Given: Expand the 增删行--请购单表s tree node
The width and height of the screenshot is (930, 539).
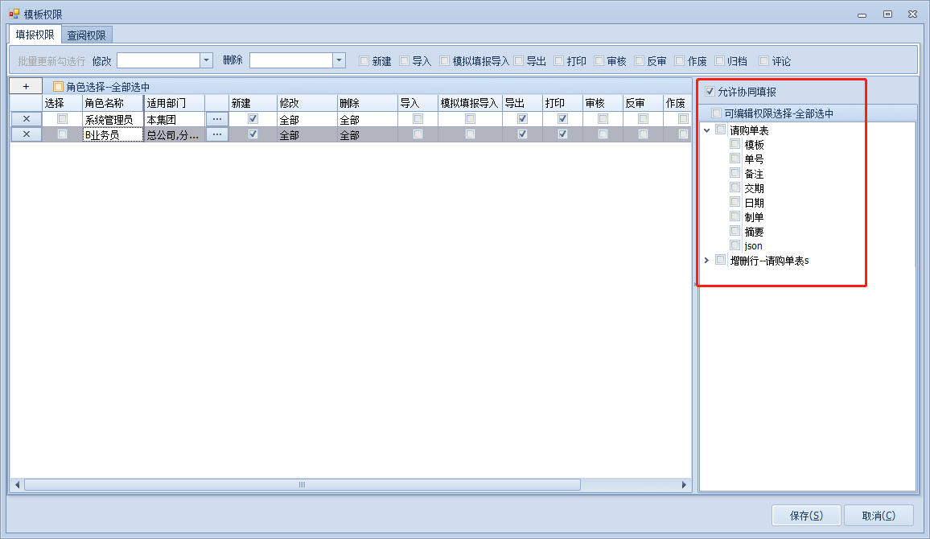Looking at the screenshot, I should point(706,260).
